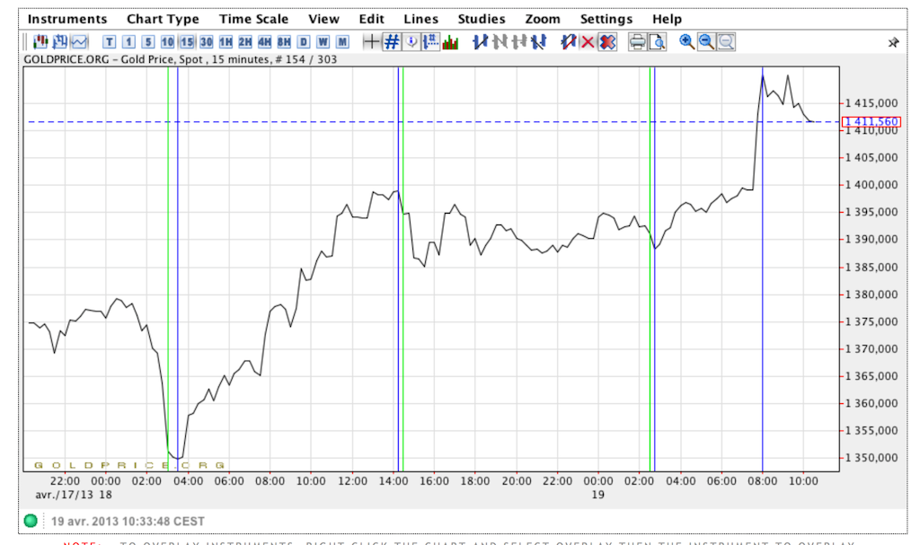Select the candlestick chart type icon
This screenshot has width=920, height=545.
40,41
